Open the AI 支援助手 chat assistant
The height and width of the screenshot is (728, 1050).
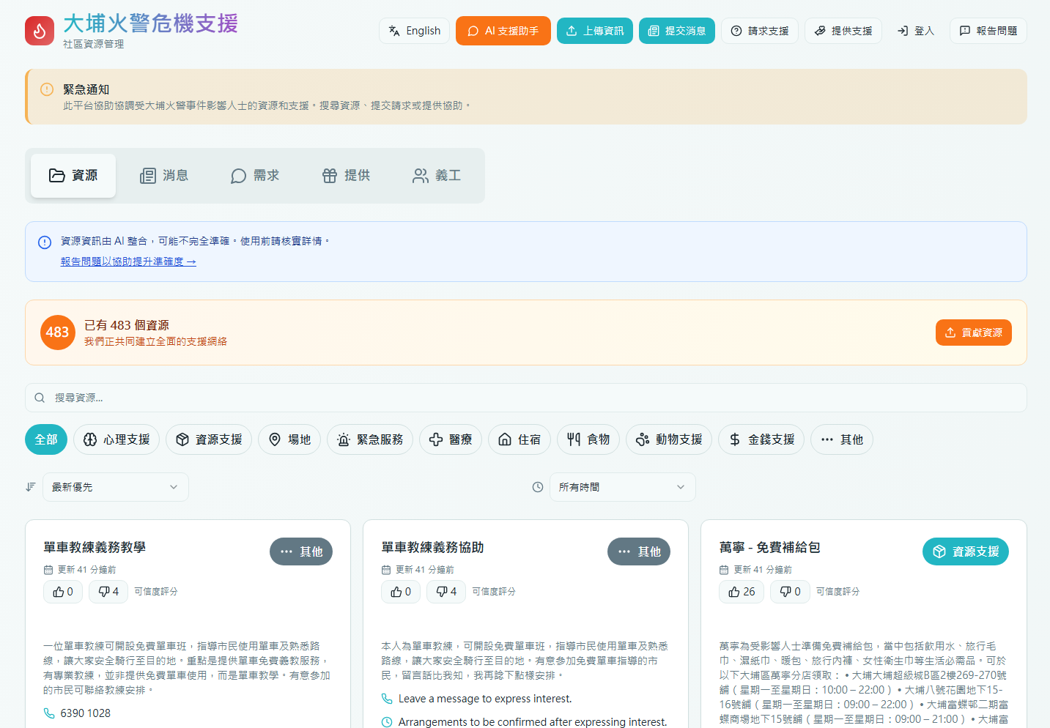click(x=503, y=31)
